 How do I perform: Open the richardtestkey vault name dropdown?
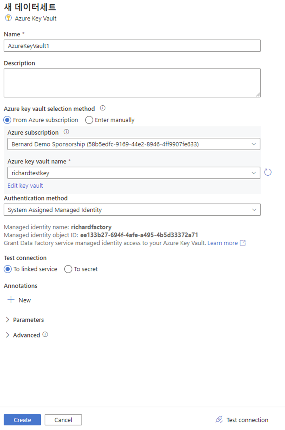pos(134,173)
